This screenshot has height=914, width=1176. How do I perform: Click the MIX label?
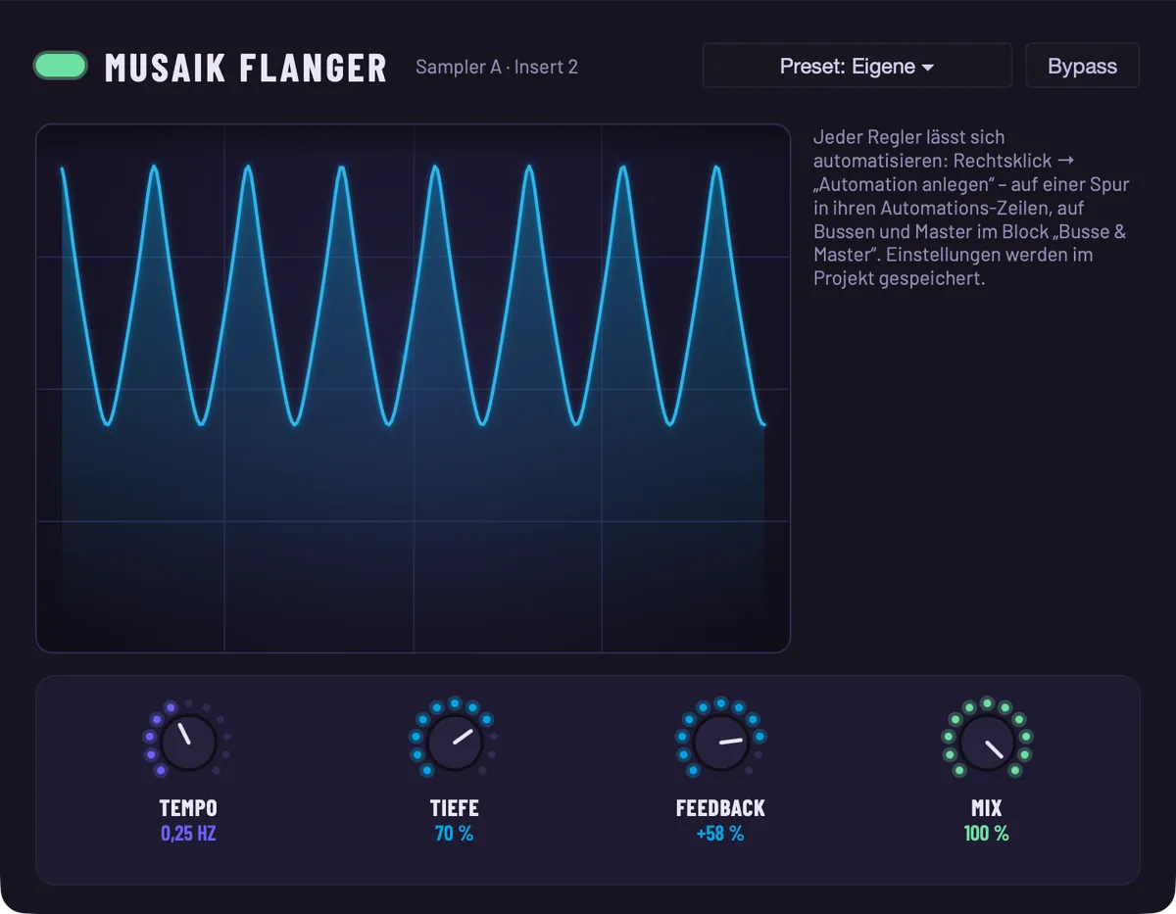tap(987, 808)
